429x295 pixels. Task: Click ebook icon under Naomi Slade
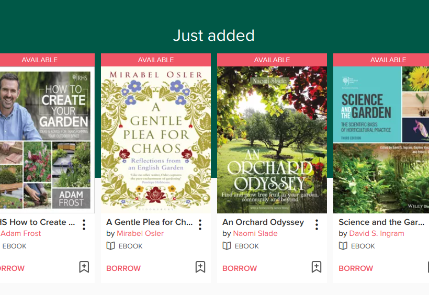[227, 246]
